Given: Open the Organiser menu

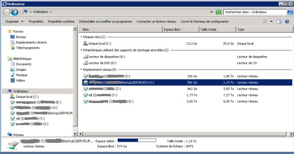Looking at the screenshot, I should [x=14, y=22].
